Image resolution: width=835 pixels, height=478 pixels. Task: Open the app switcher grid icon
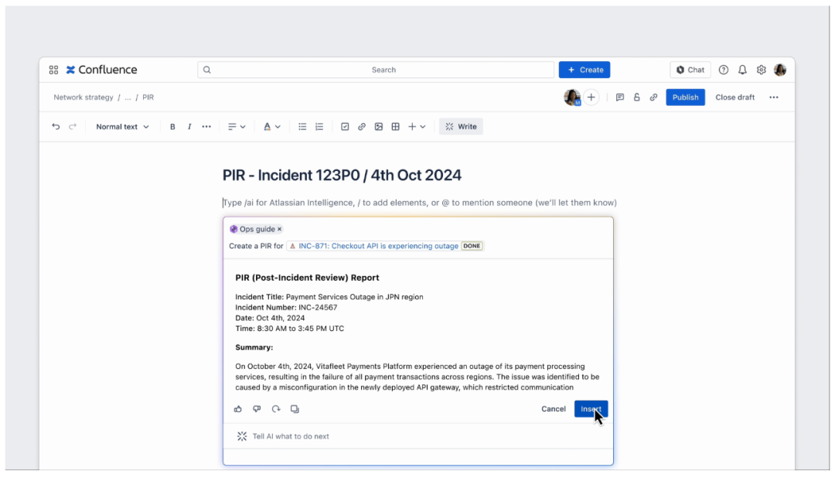[x=53, y=70]
